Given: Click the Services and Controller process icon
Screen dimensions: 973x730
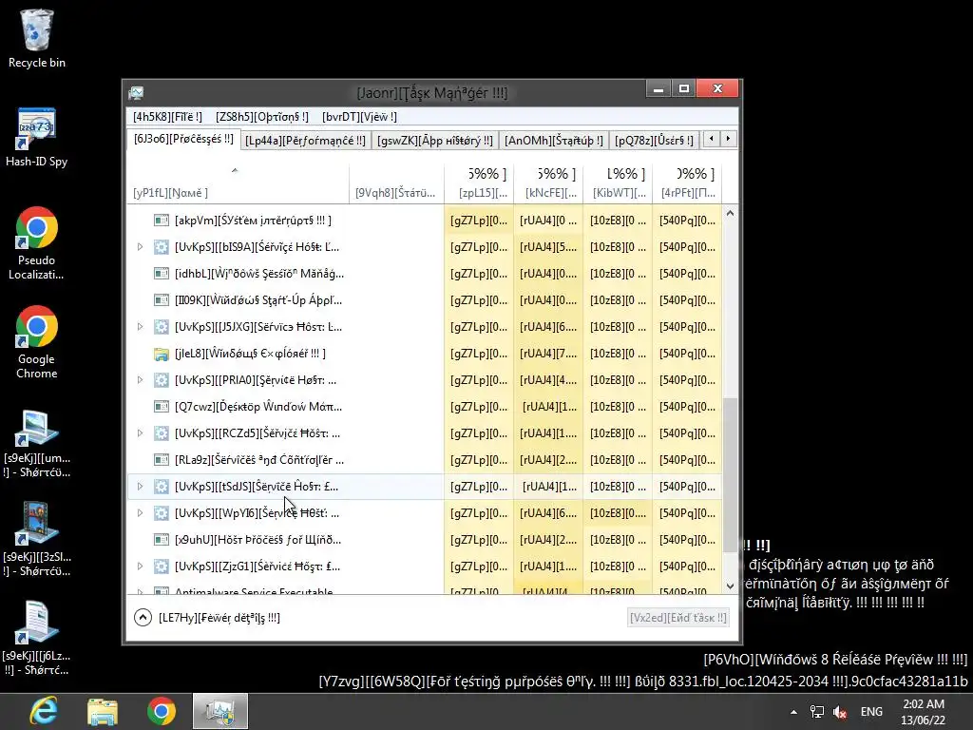Looking at the screenshot, I should click(162, 460).
